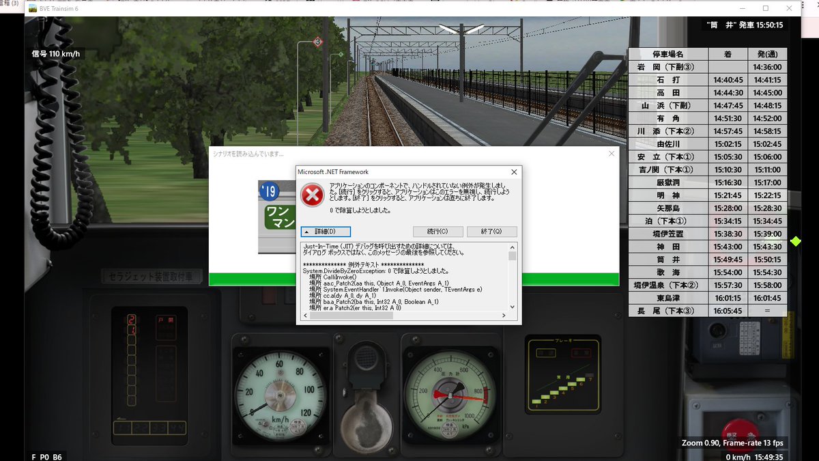Screen dimensions: 819x461
Task: Click the 停車場名 timetable column header
Action: tap(669, 54)
